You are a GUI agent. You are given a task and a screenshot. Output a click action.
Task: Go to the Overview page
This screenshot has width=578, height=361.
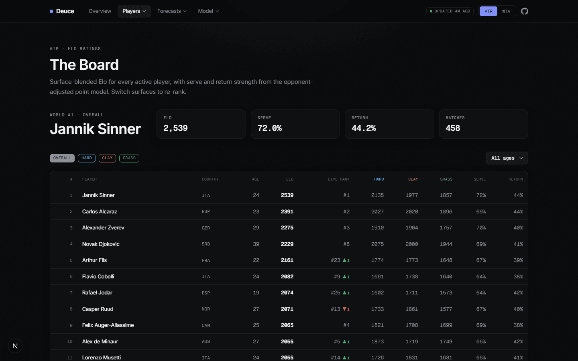click(100, 11)
